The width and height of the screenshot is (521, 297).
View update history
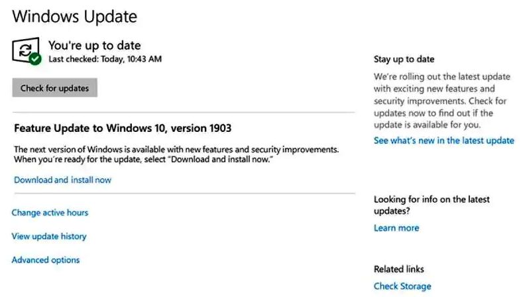pos(49,237)
